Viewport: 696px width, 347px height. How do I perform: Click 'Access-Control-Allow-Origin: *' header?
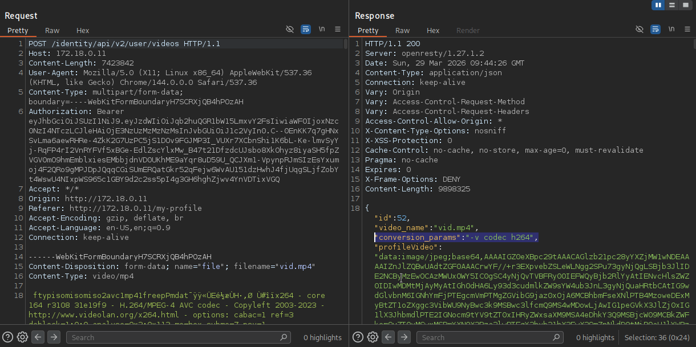434,121
